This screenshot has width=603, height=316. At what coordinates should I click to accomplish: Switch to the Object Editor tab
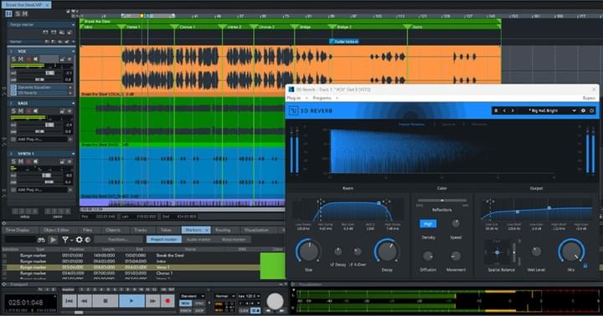pyautogui.click(x=56, y=230)
